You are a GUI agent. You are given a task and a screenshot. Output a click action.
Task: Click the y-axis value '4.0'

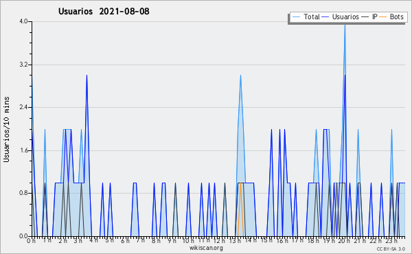[23, 21]
